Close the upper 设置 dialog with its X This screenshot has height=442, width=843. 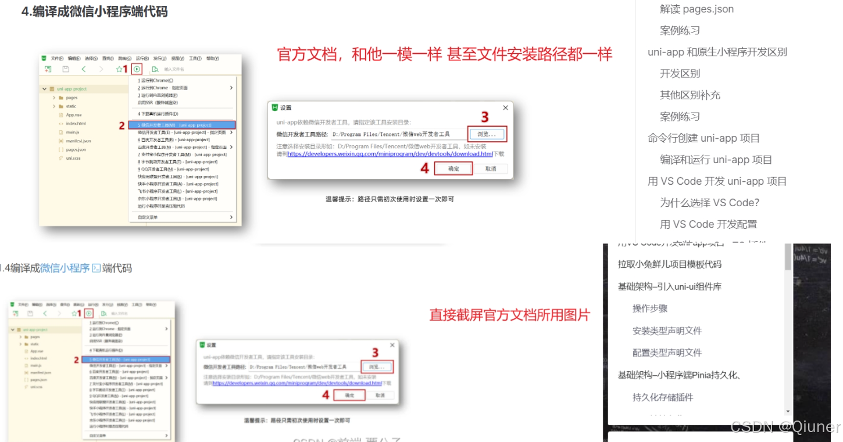click(x=505, y=107)
